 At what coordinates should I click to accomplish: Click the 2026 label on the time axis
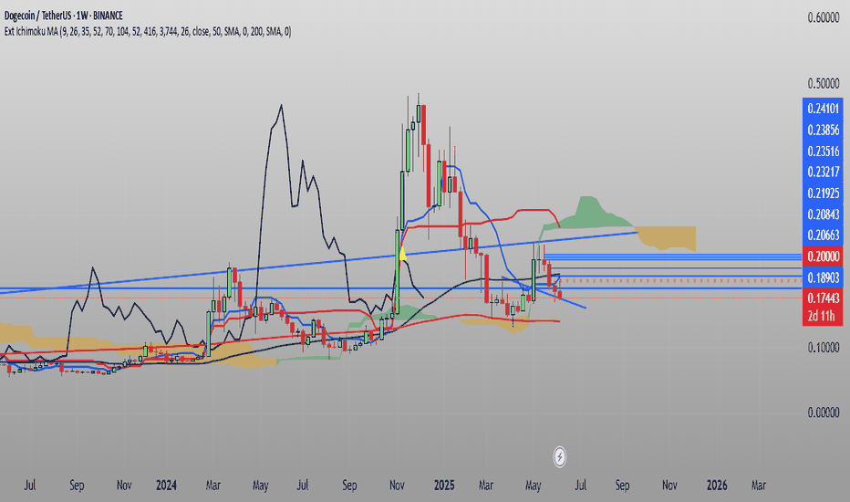717,486
